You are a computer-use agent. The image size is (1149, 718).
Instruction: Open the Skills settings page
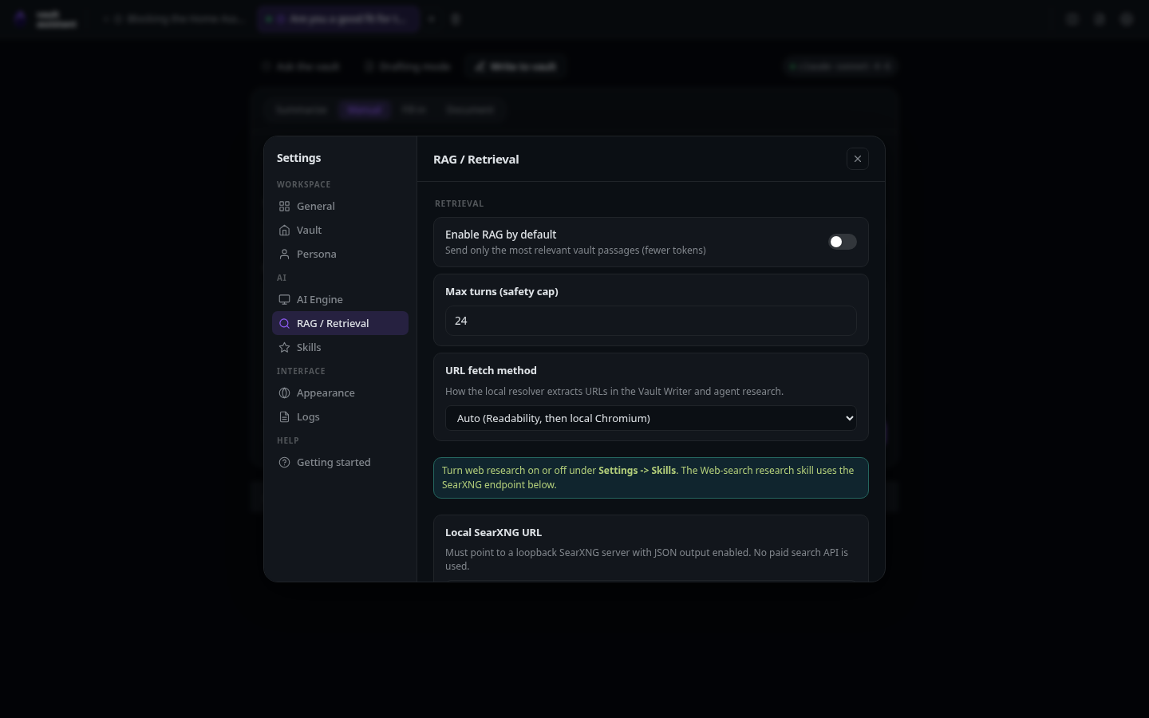340,347
